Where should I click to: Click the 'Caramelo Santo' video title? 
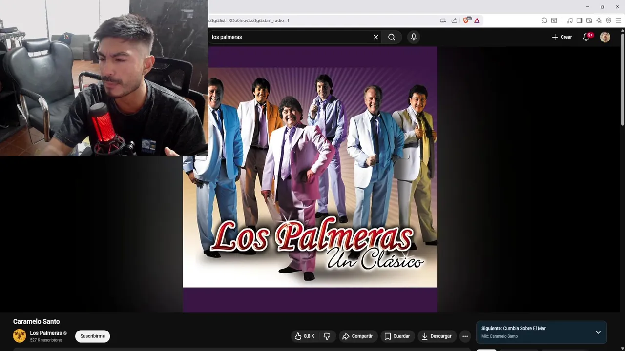coord(36,322)
